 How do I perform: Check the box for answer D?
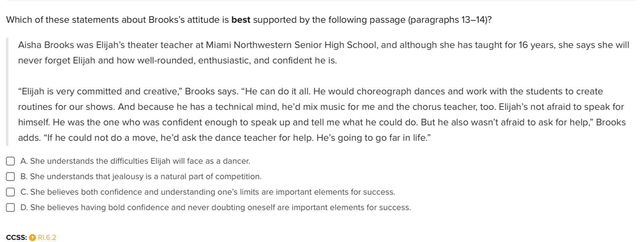pos(10,208)
